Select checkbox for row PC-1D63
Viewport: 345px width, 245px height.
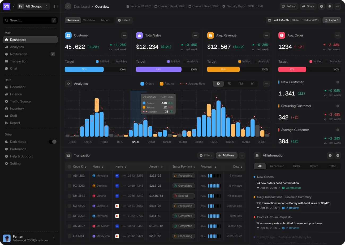[70, 186]
